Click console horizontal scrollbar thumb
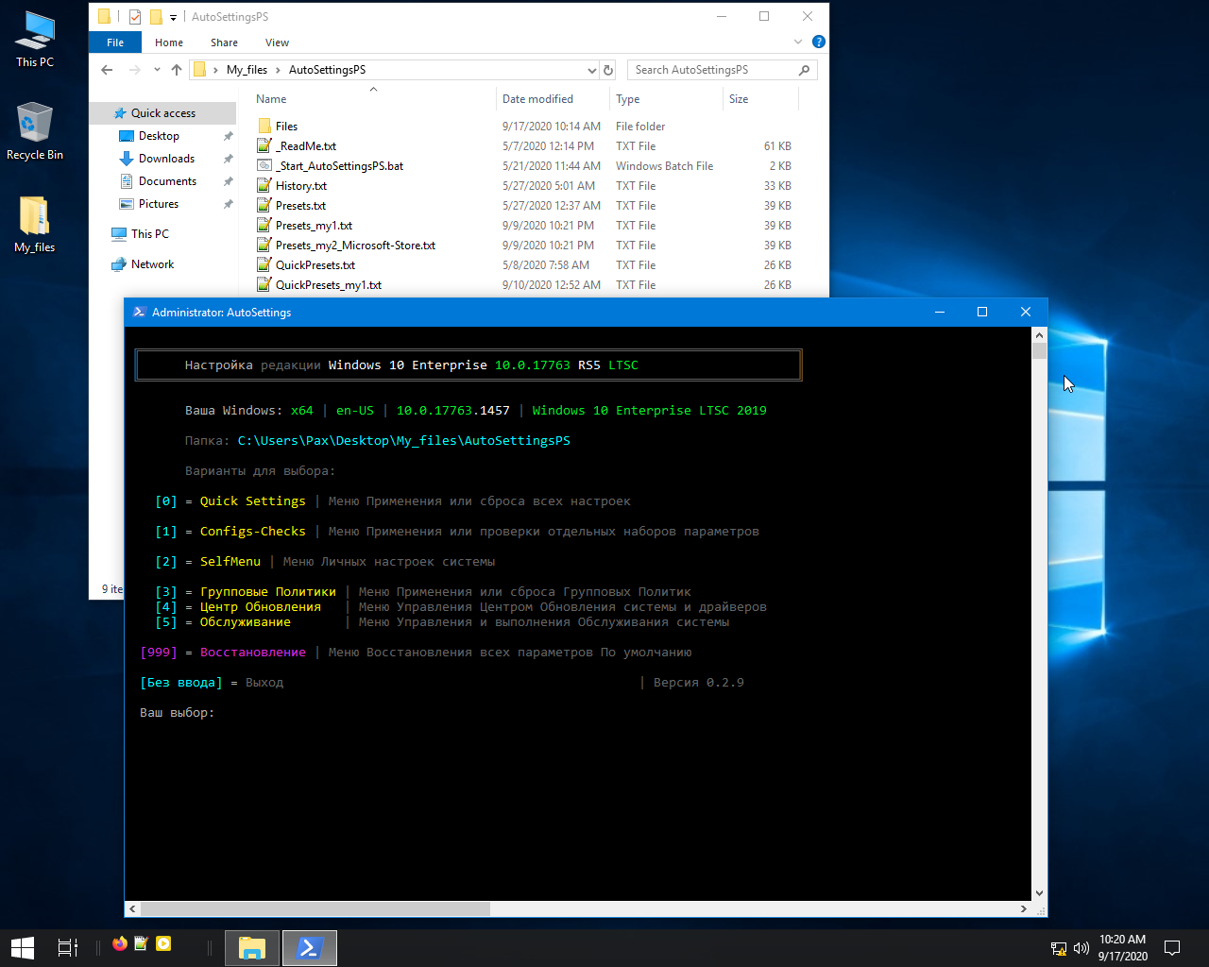This screenshot has height=967, width=1209. click(x=315, y=908)
